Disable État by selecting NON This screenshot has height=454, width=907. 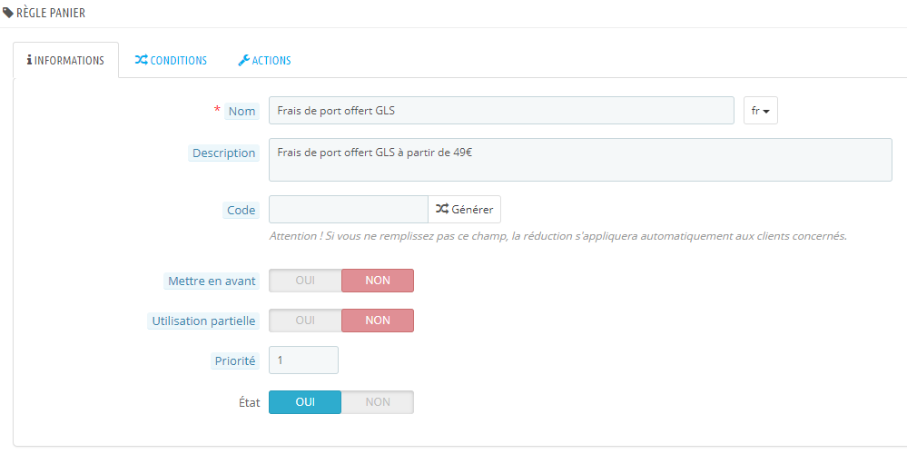point(378,402)
